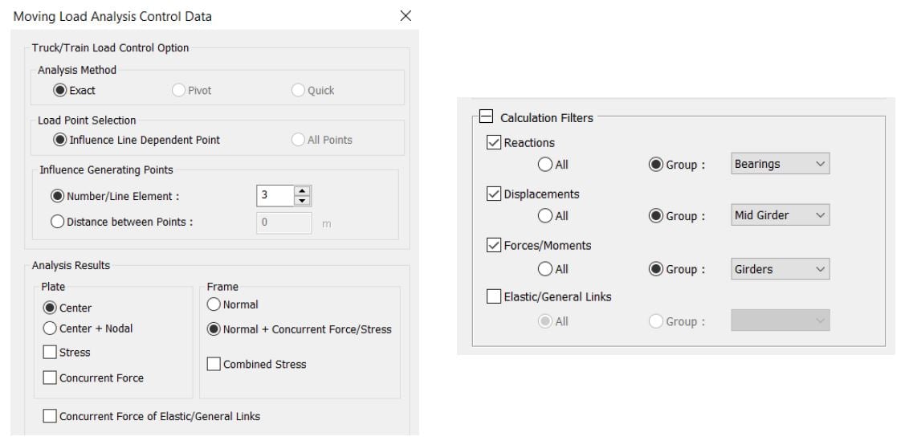Select All for Reactions
The width and height of the screenshot is (905, 445).
point(544,165)
